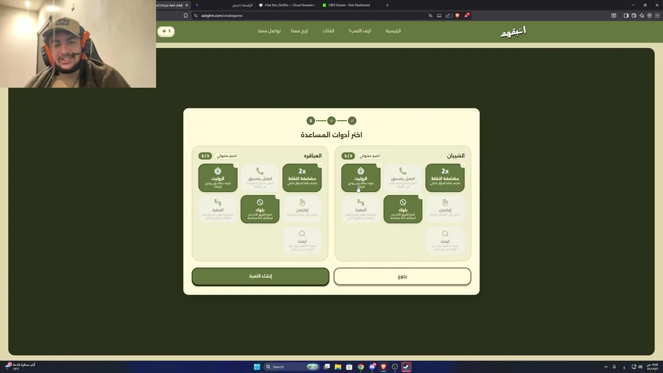Open Brave Rewards triangle icon
663x373 pixels.
pyautogui.click(x=466, y=16)
